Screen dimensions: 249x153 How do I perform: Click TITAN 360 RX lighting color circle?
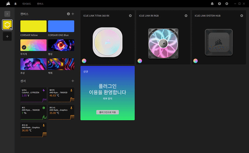tap(84, 61)
